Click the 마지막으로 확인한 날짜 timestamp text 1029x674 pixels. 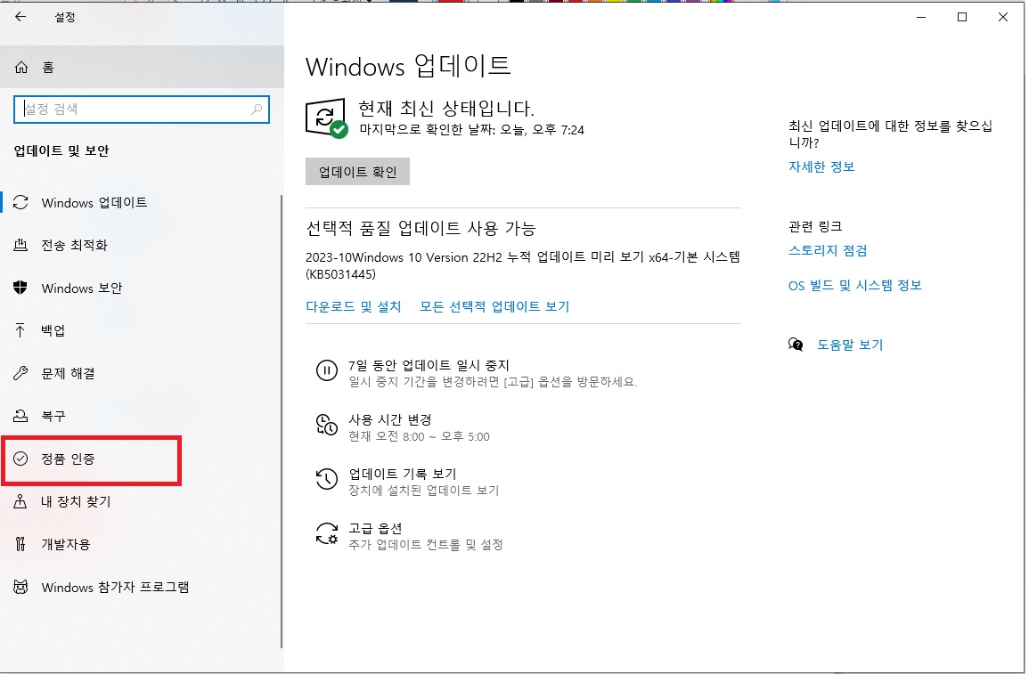click(472, 130)
